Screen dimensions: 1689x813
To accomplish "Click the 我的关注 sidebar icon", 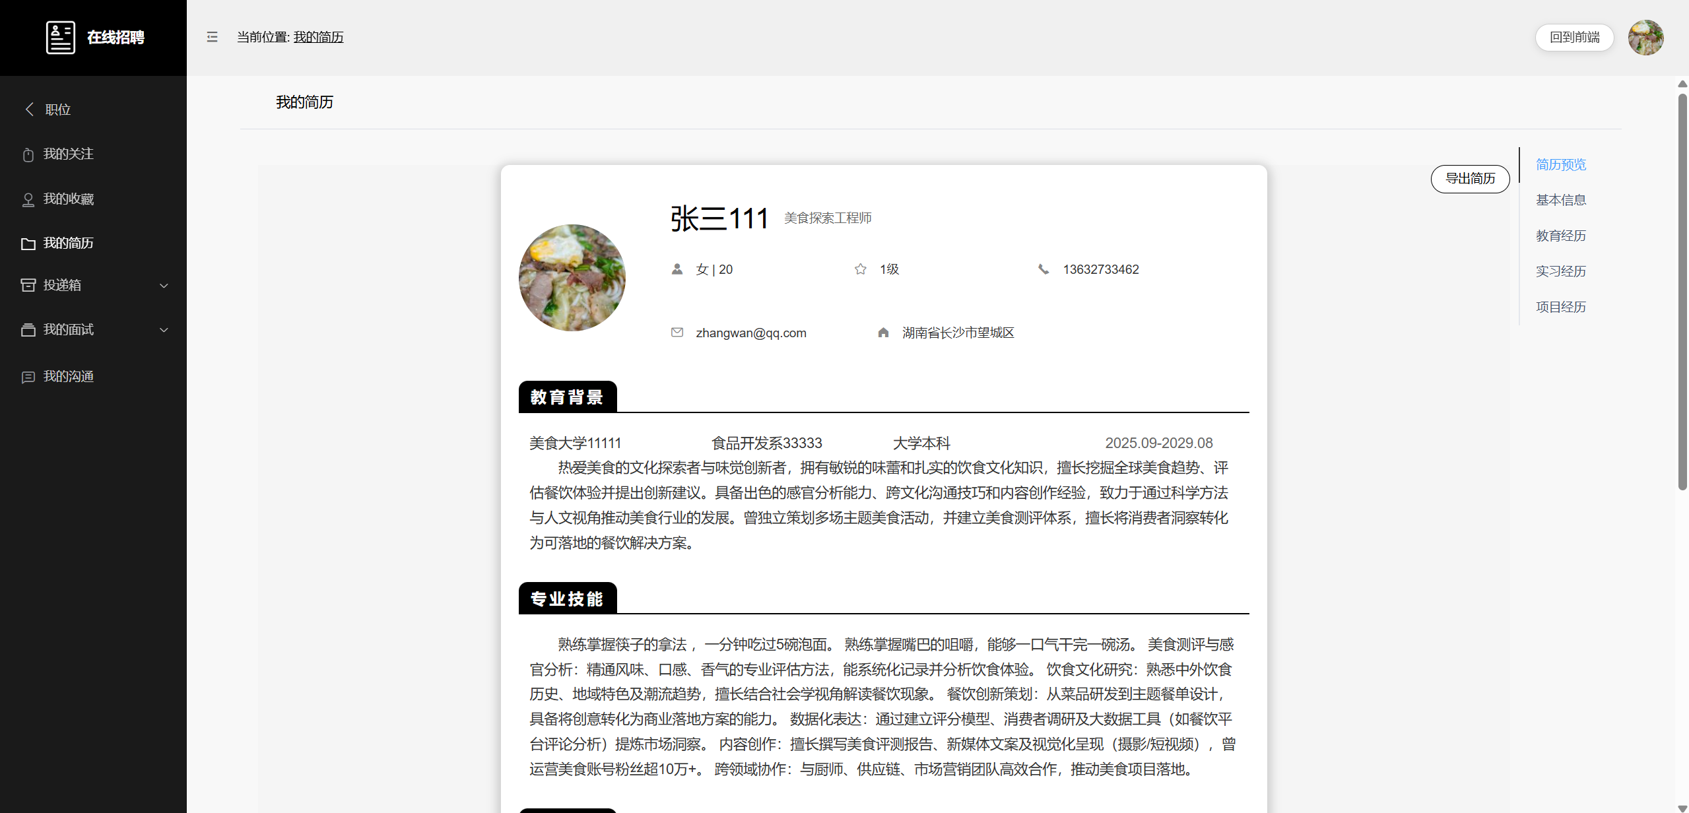I will [28, 155].
